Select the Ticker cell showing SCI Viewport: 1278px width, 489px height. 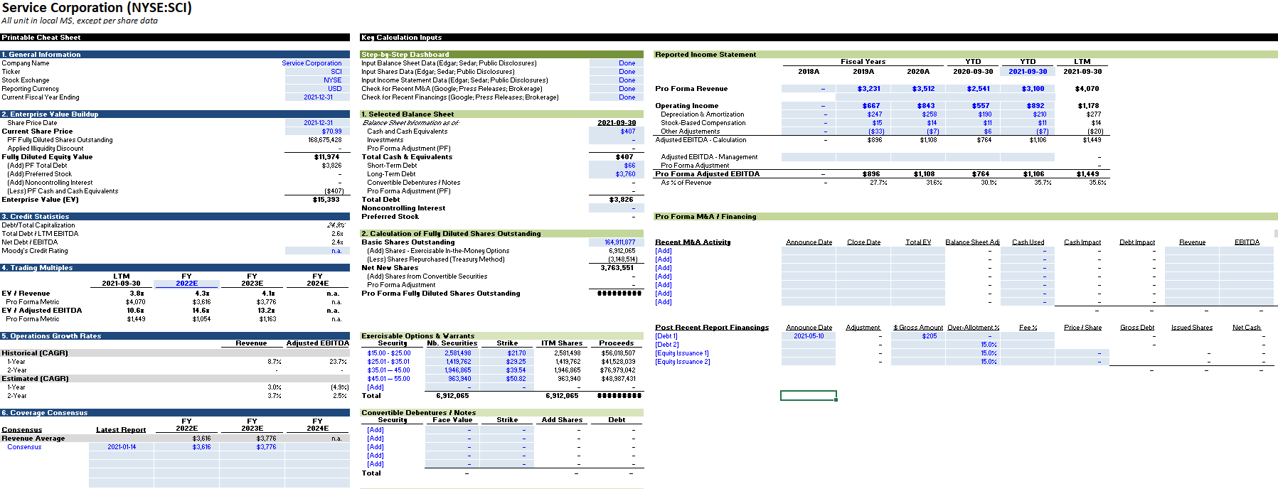tap(317, 72)
